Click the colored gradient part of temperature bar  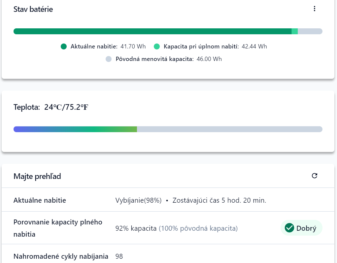click(75, 129)
